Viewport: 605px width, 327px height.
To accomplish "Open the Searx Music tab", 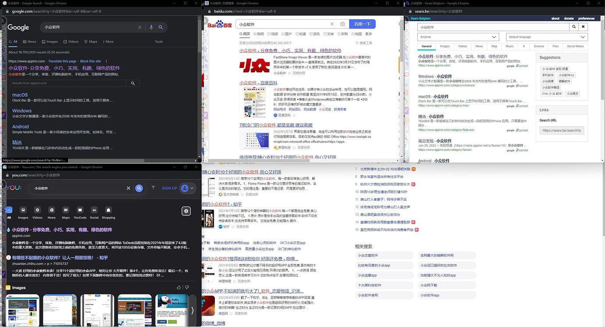I will pyautogui.click(x=509, y=46).
